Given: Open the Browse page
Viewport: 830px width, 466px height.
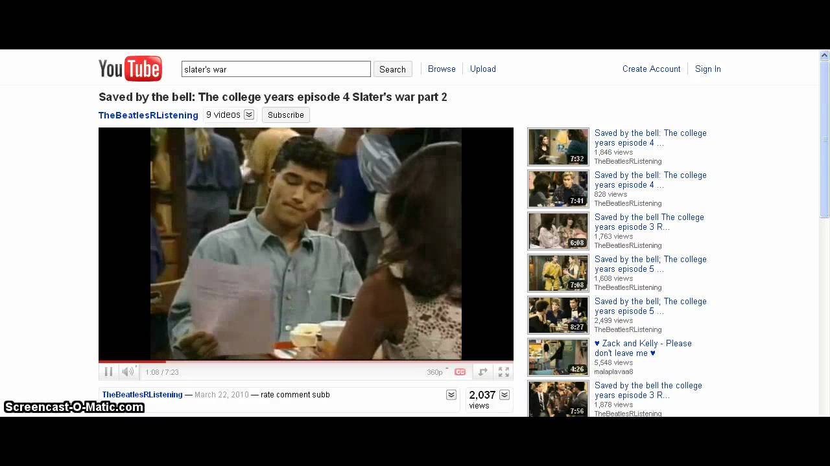Looking at the screenshot, I should (442, 69).
